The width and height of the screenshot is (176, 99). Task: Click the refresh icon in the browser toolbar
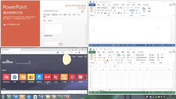6,53
